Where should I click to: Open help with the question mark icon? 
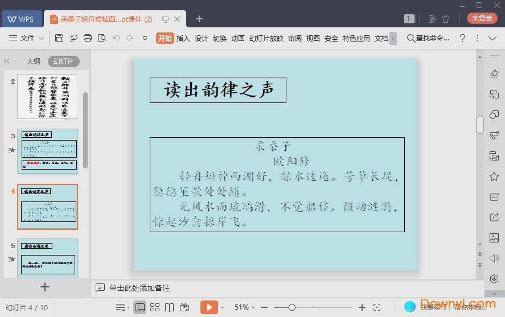click(x=462, y=38)
